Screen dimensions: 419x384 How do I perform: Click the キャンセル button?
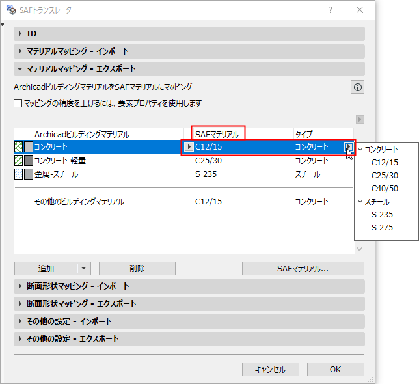271,369
